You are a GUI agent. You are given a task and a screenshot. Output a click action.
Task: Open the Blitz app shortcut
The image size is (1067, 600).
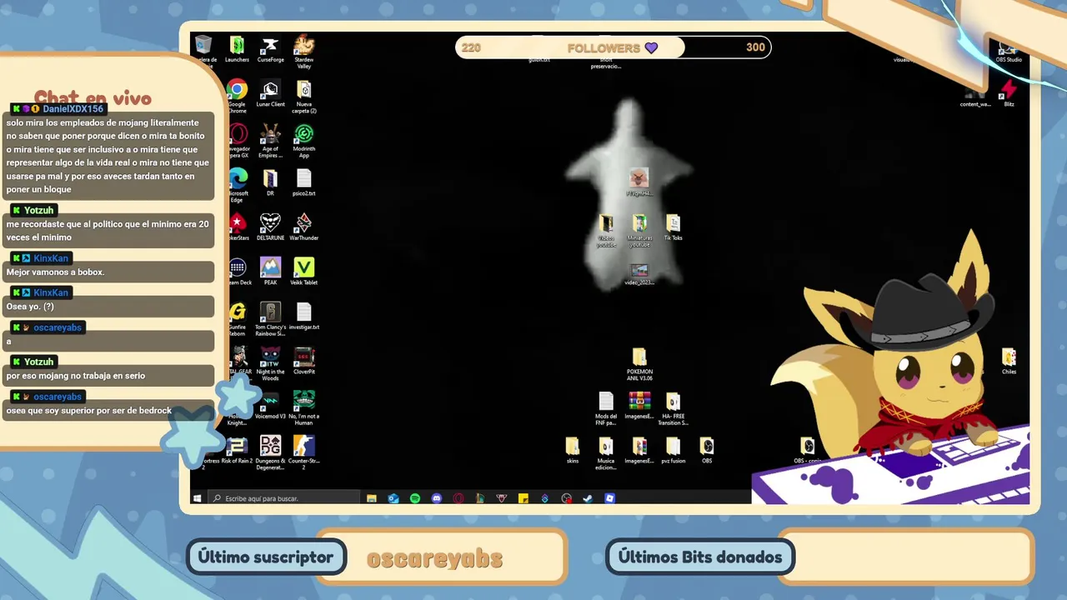coord(1009,93)
